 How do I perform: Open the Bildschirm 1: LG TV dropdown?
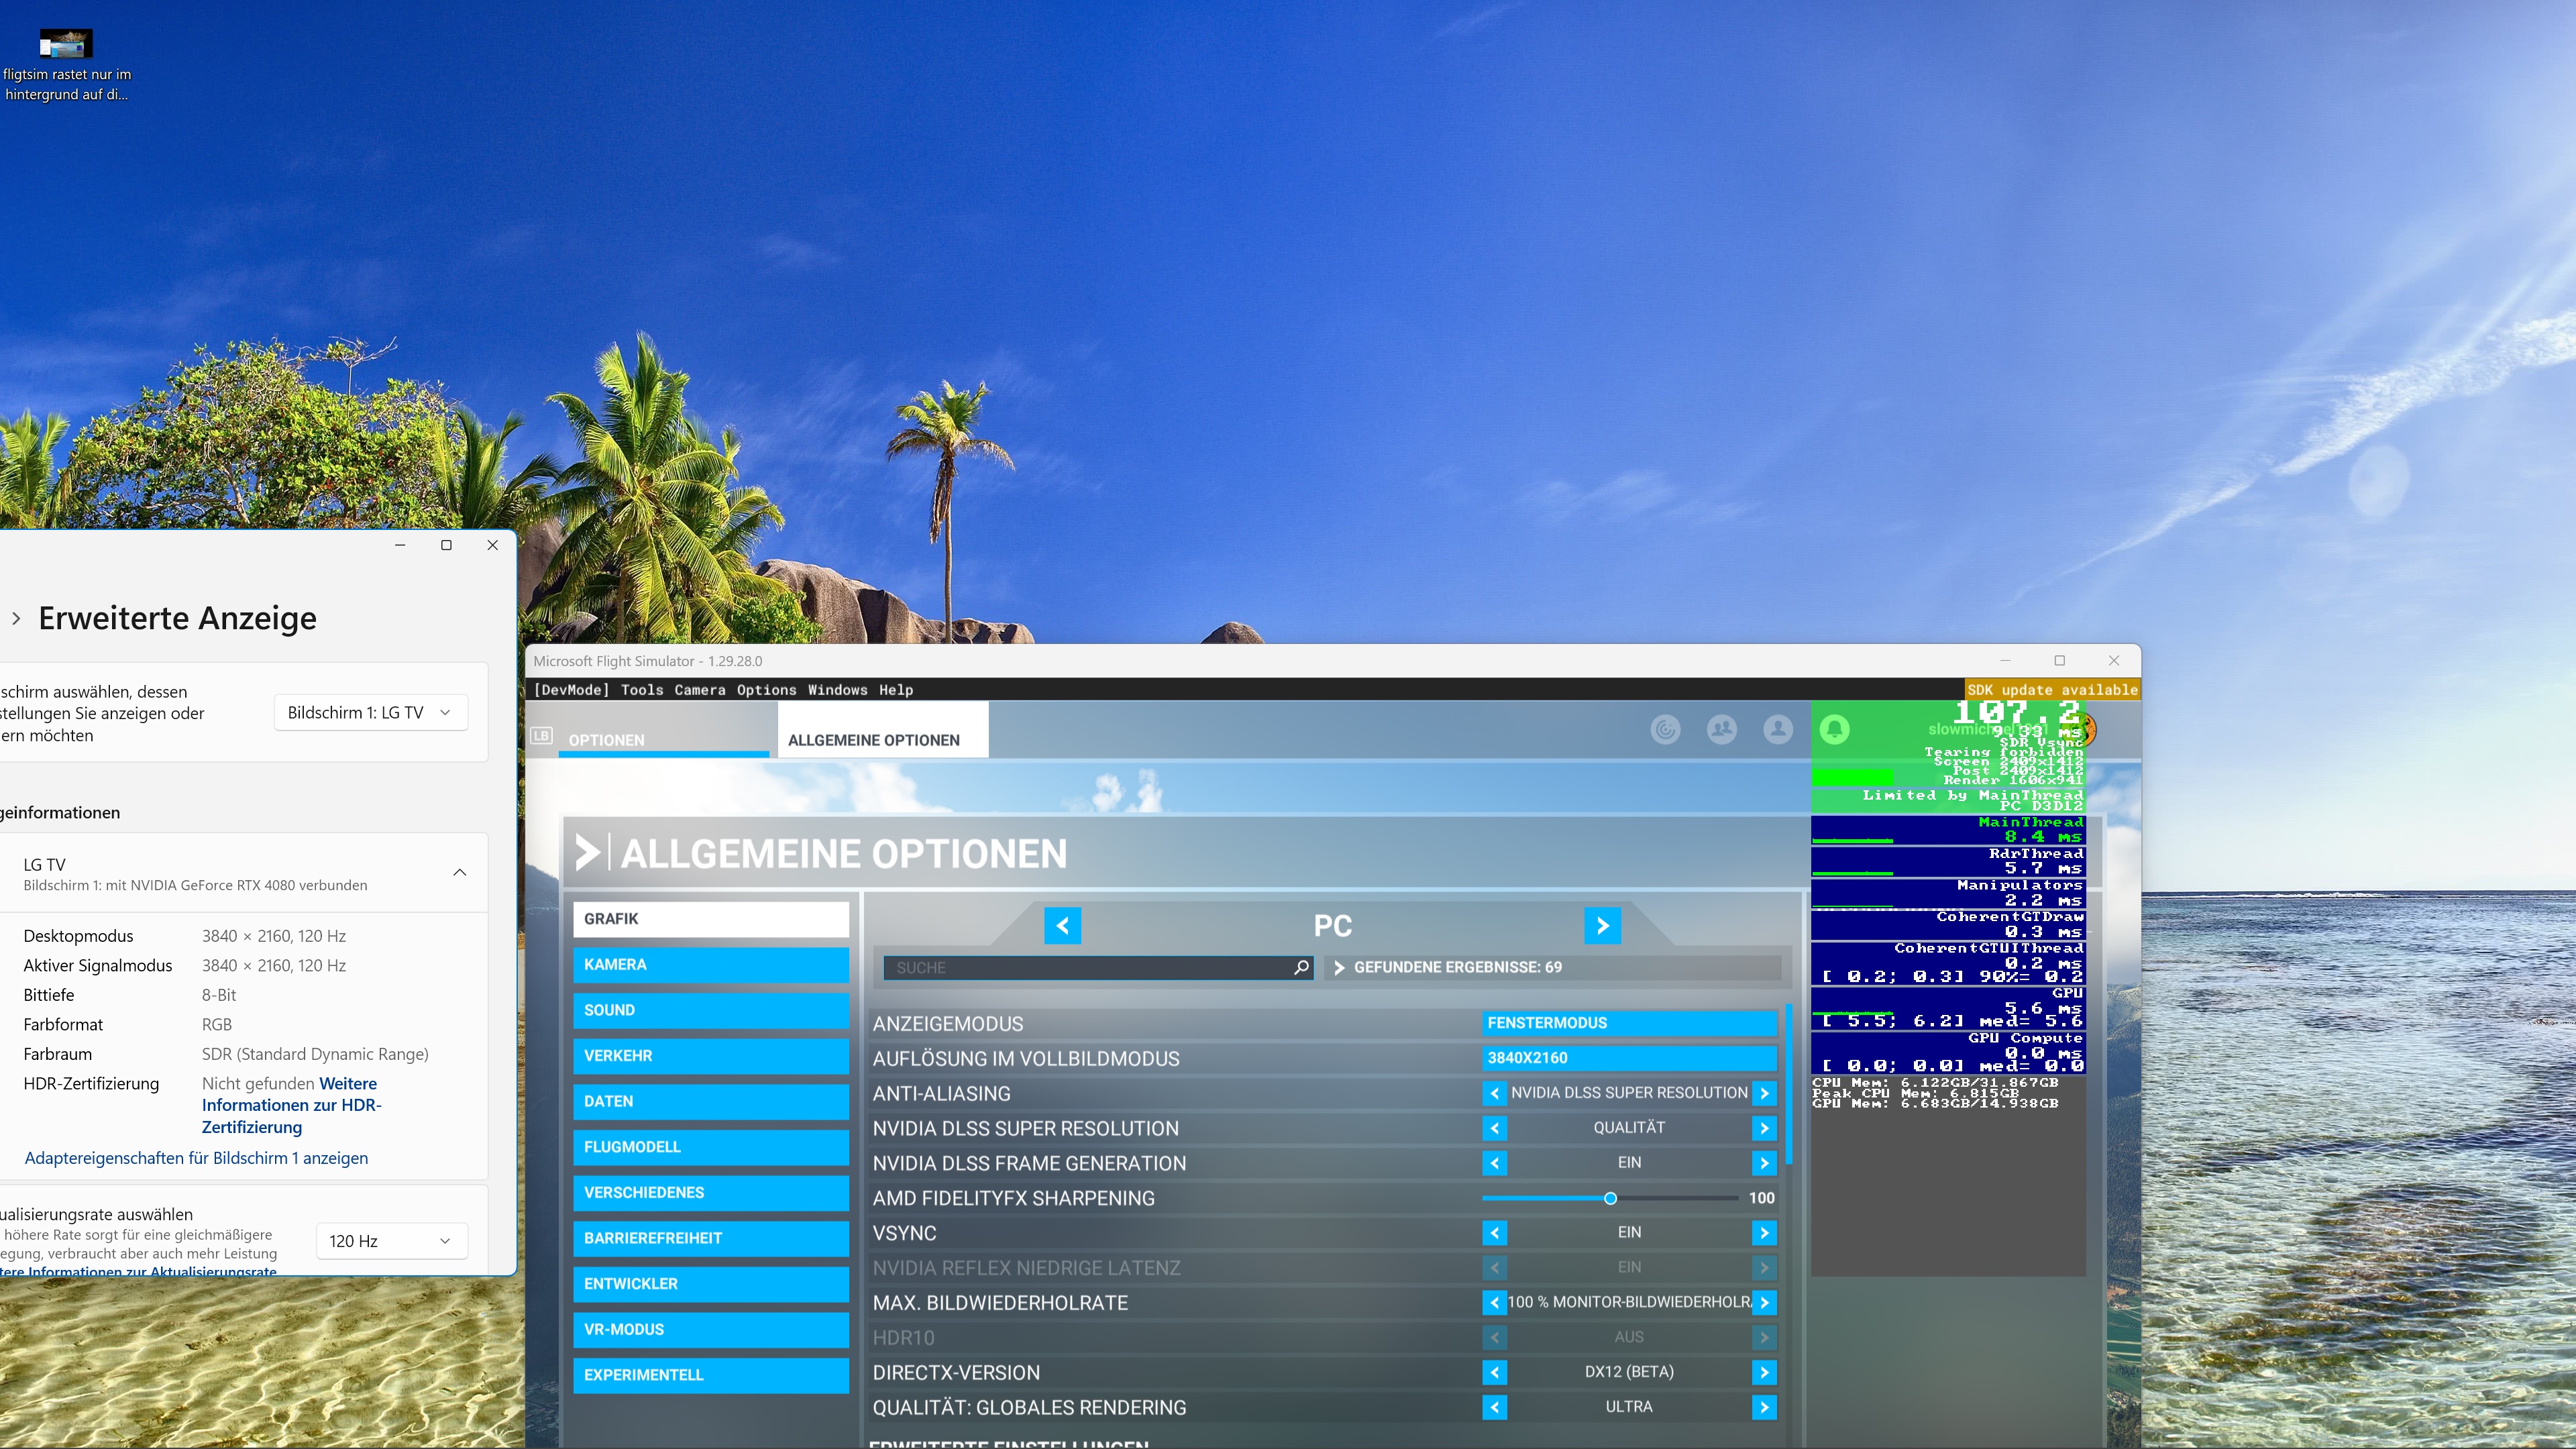pyautogui.click(x=370, y=712)
